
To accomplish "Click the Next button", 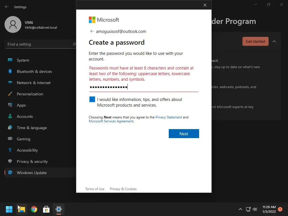I will [x=184, y=134].
